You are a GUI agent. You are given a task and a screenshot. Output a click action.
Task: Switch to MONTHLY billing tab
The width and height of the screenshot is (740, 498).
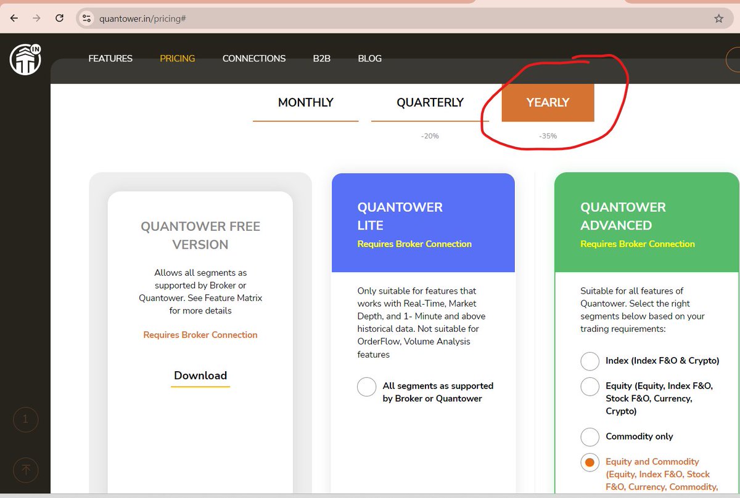click(305, 103)
